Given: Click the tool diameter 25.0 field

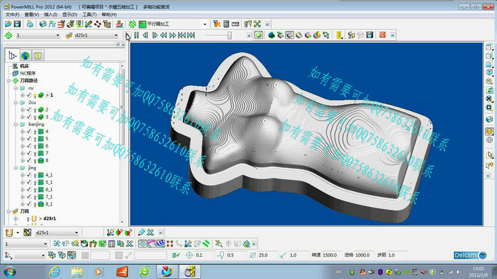Looking at the screenshot, I should click(x=267, y=255).
